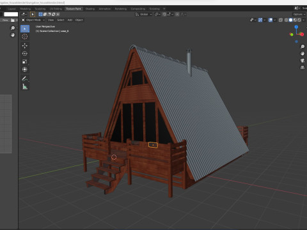This screenshot has height=230, width=307.
Task: Toggle X-ray mode
Action: (281, 20)
